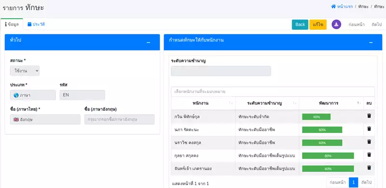
Task: Go to หน้าแรก via breadcrumb link
Action: point(345,6)
